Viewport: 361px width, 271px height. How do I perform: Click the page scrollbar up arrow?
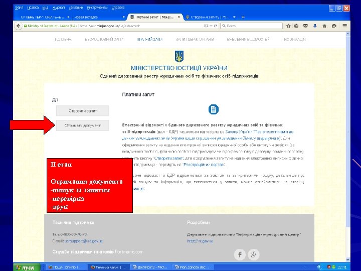pyautogui.click(x=347, y=34)
